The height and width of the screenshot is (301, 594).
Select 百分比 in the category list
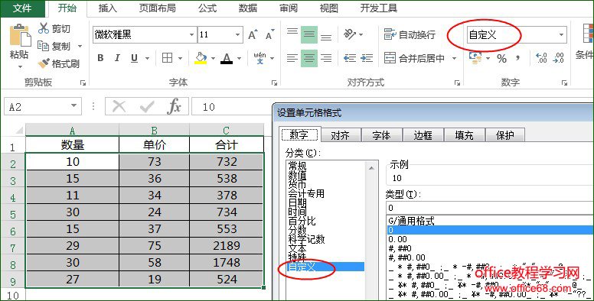[302, 221]
